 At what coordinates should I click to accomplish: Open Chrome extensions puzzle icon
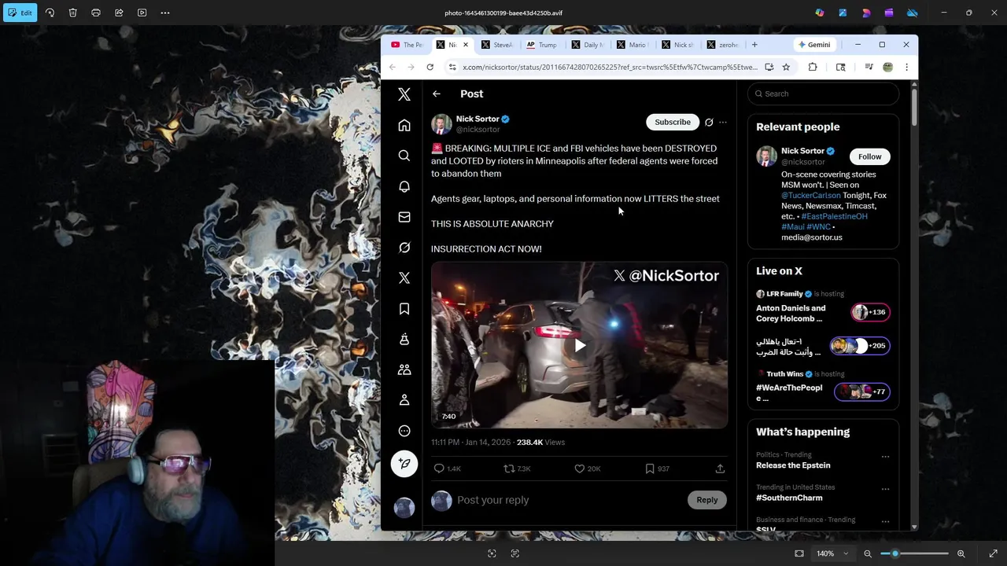(x=813, y=67)
